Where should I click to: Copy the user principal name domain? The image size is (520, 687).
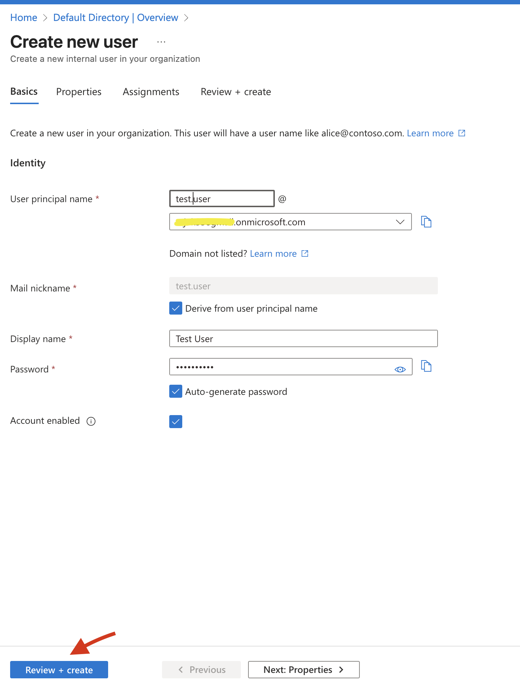[426, 222]
